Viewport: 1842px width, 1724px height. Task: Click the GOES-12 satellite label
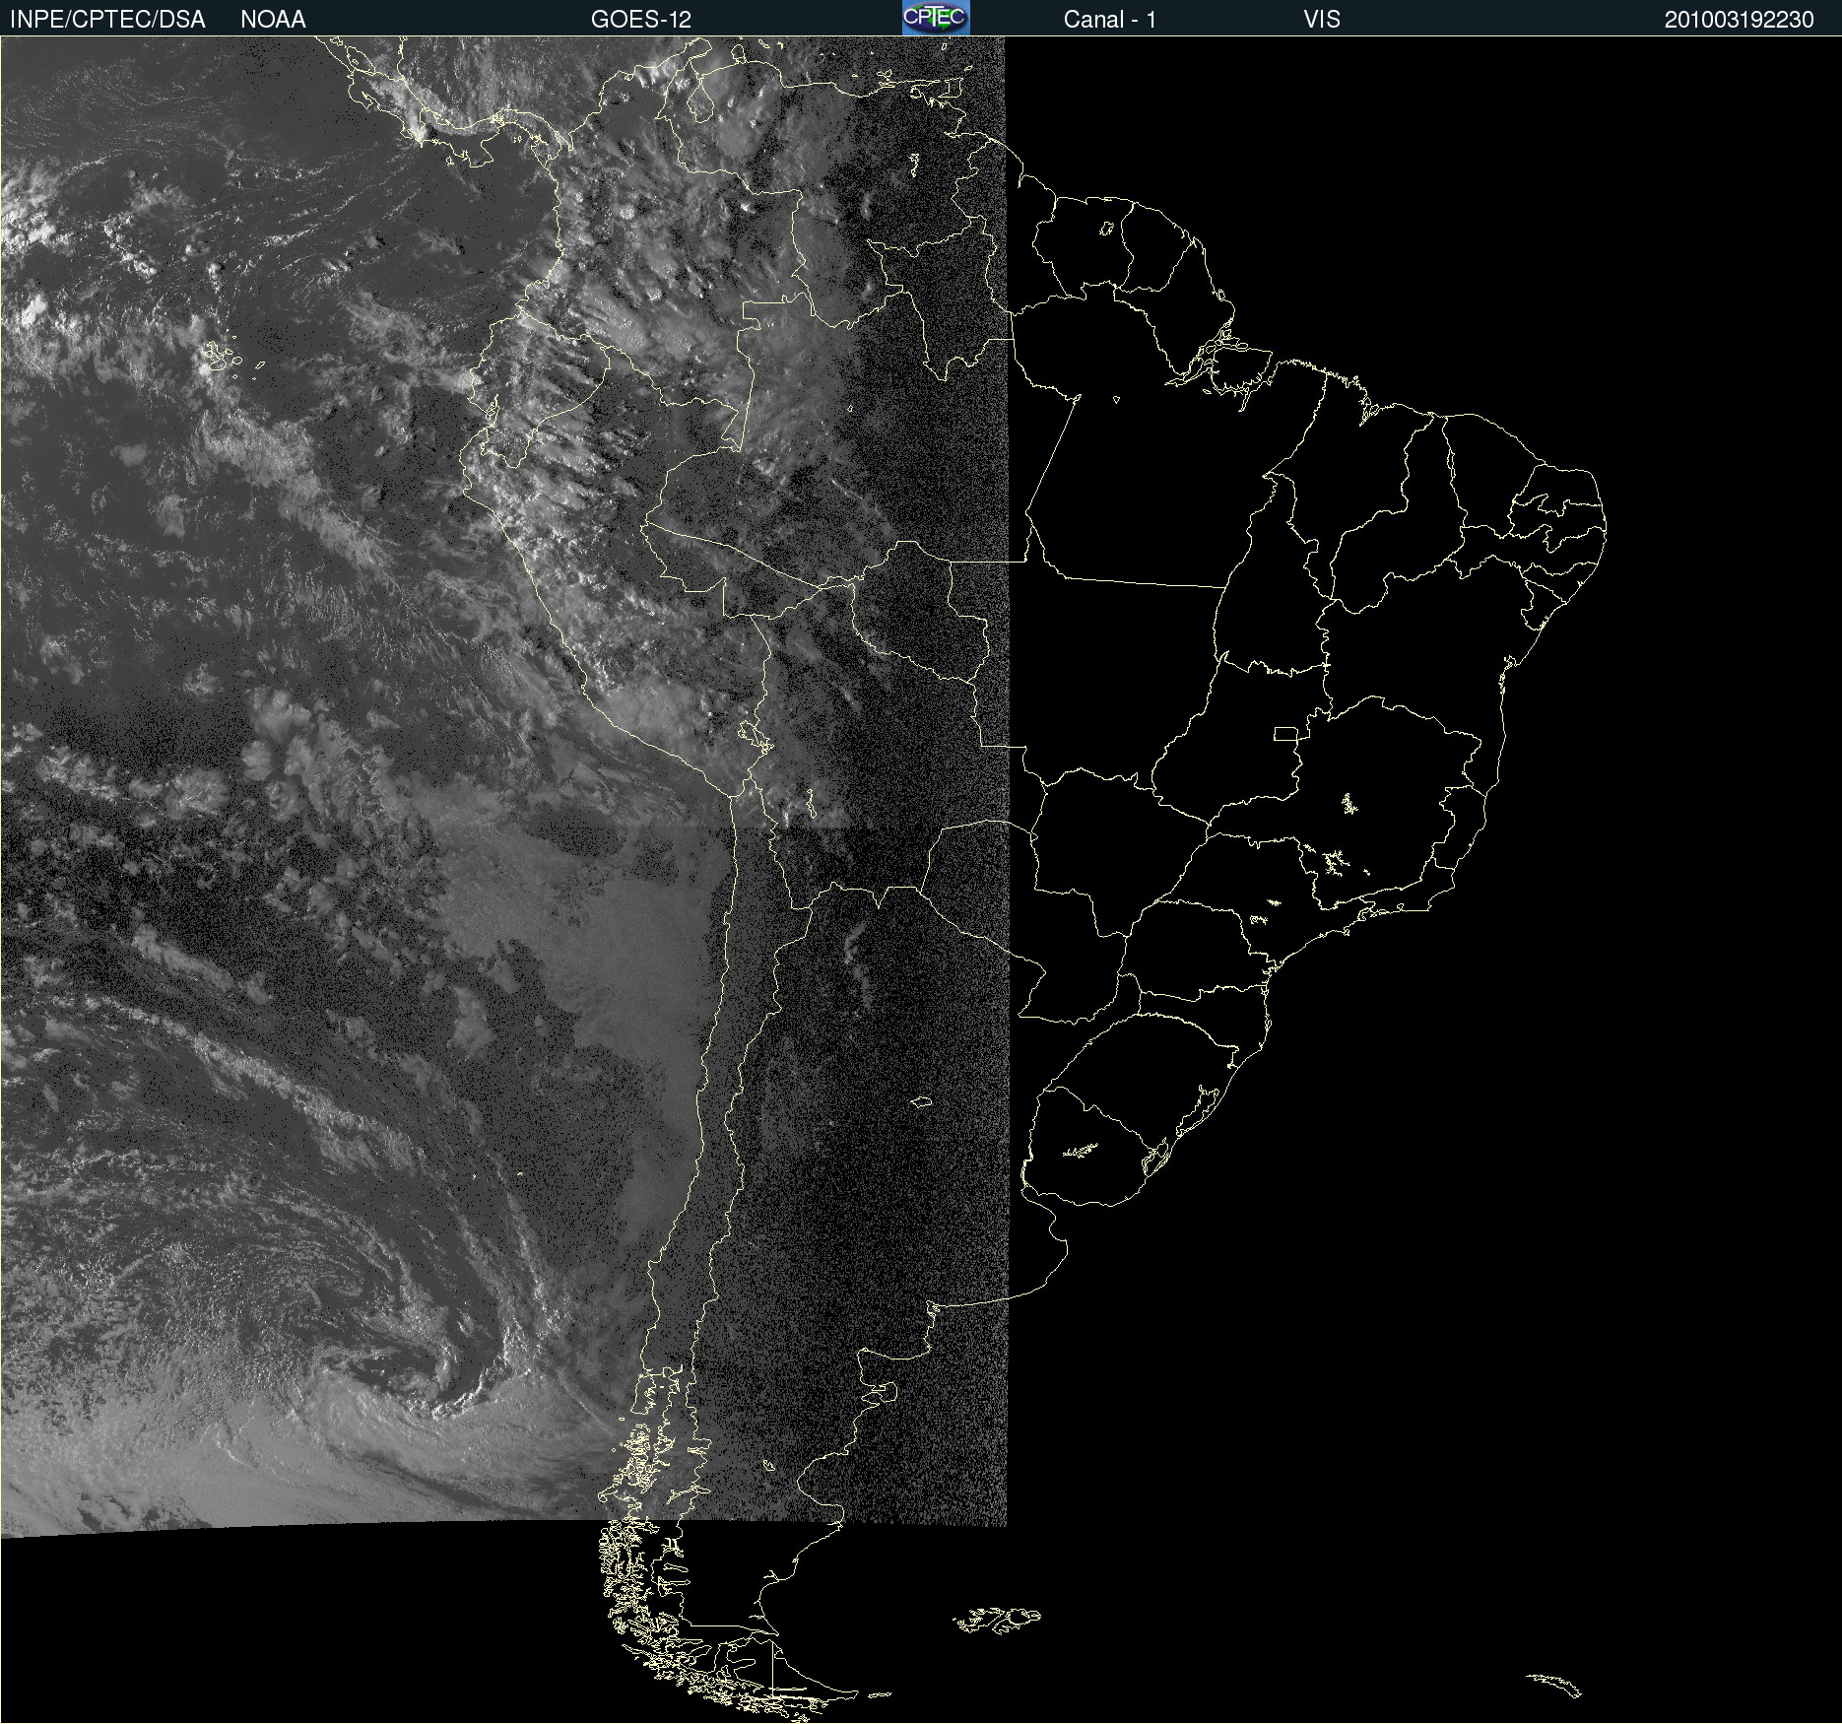641,20
